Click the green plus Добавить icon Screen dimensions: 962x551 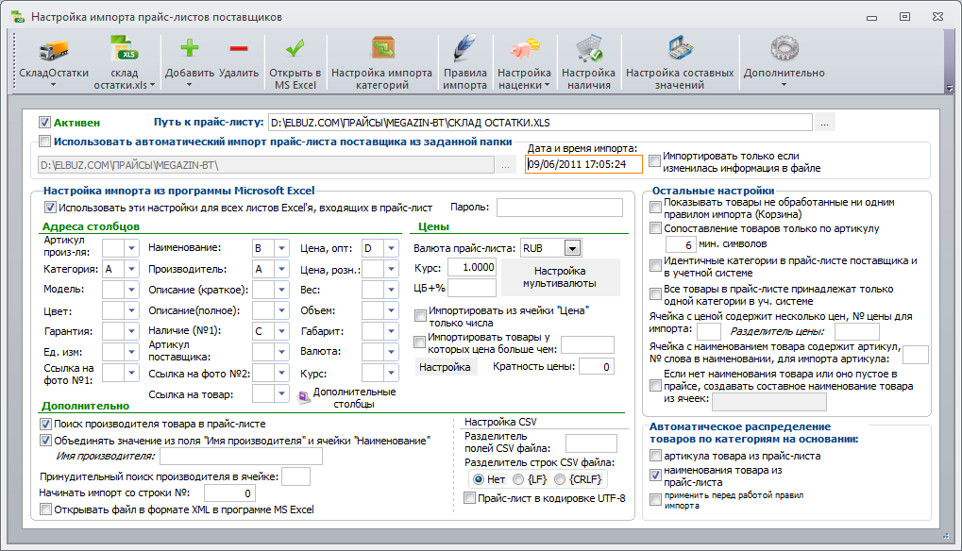click(x=190, y=48)
